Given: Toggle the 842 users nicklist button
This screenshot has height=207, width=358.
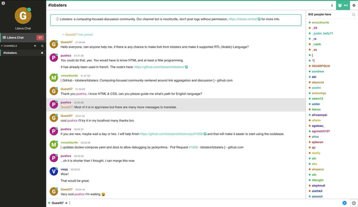Looking at the screenshot, I should click(x=343, y=5).
